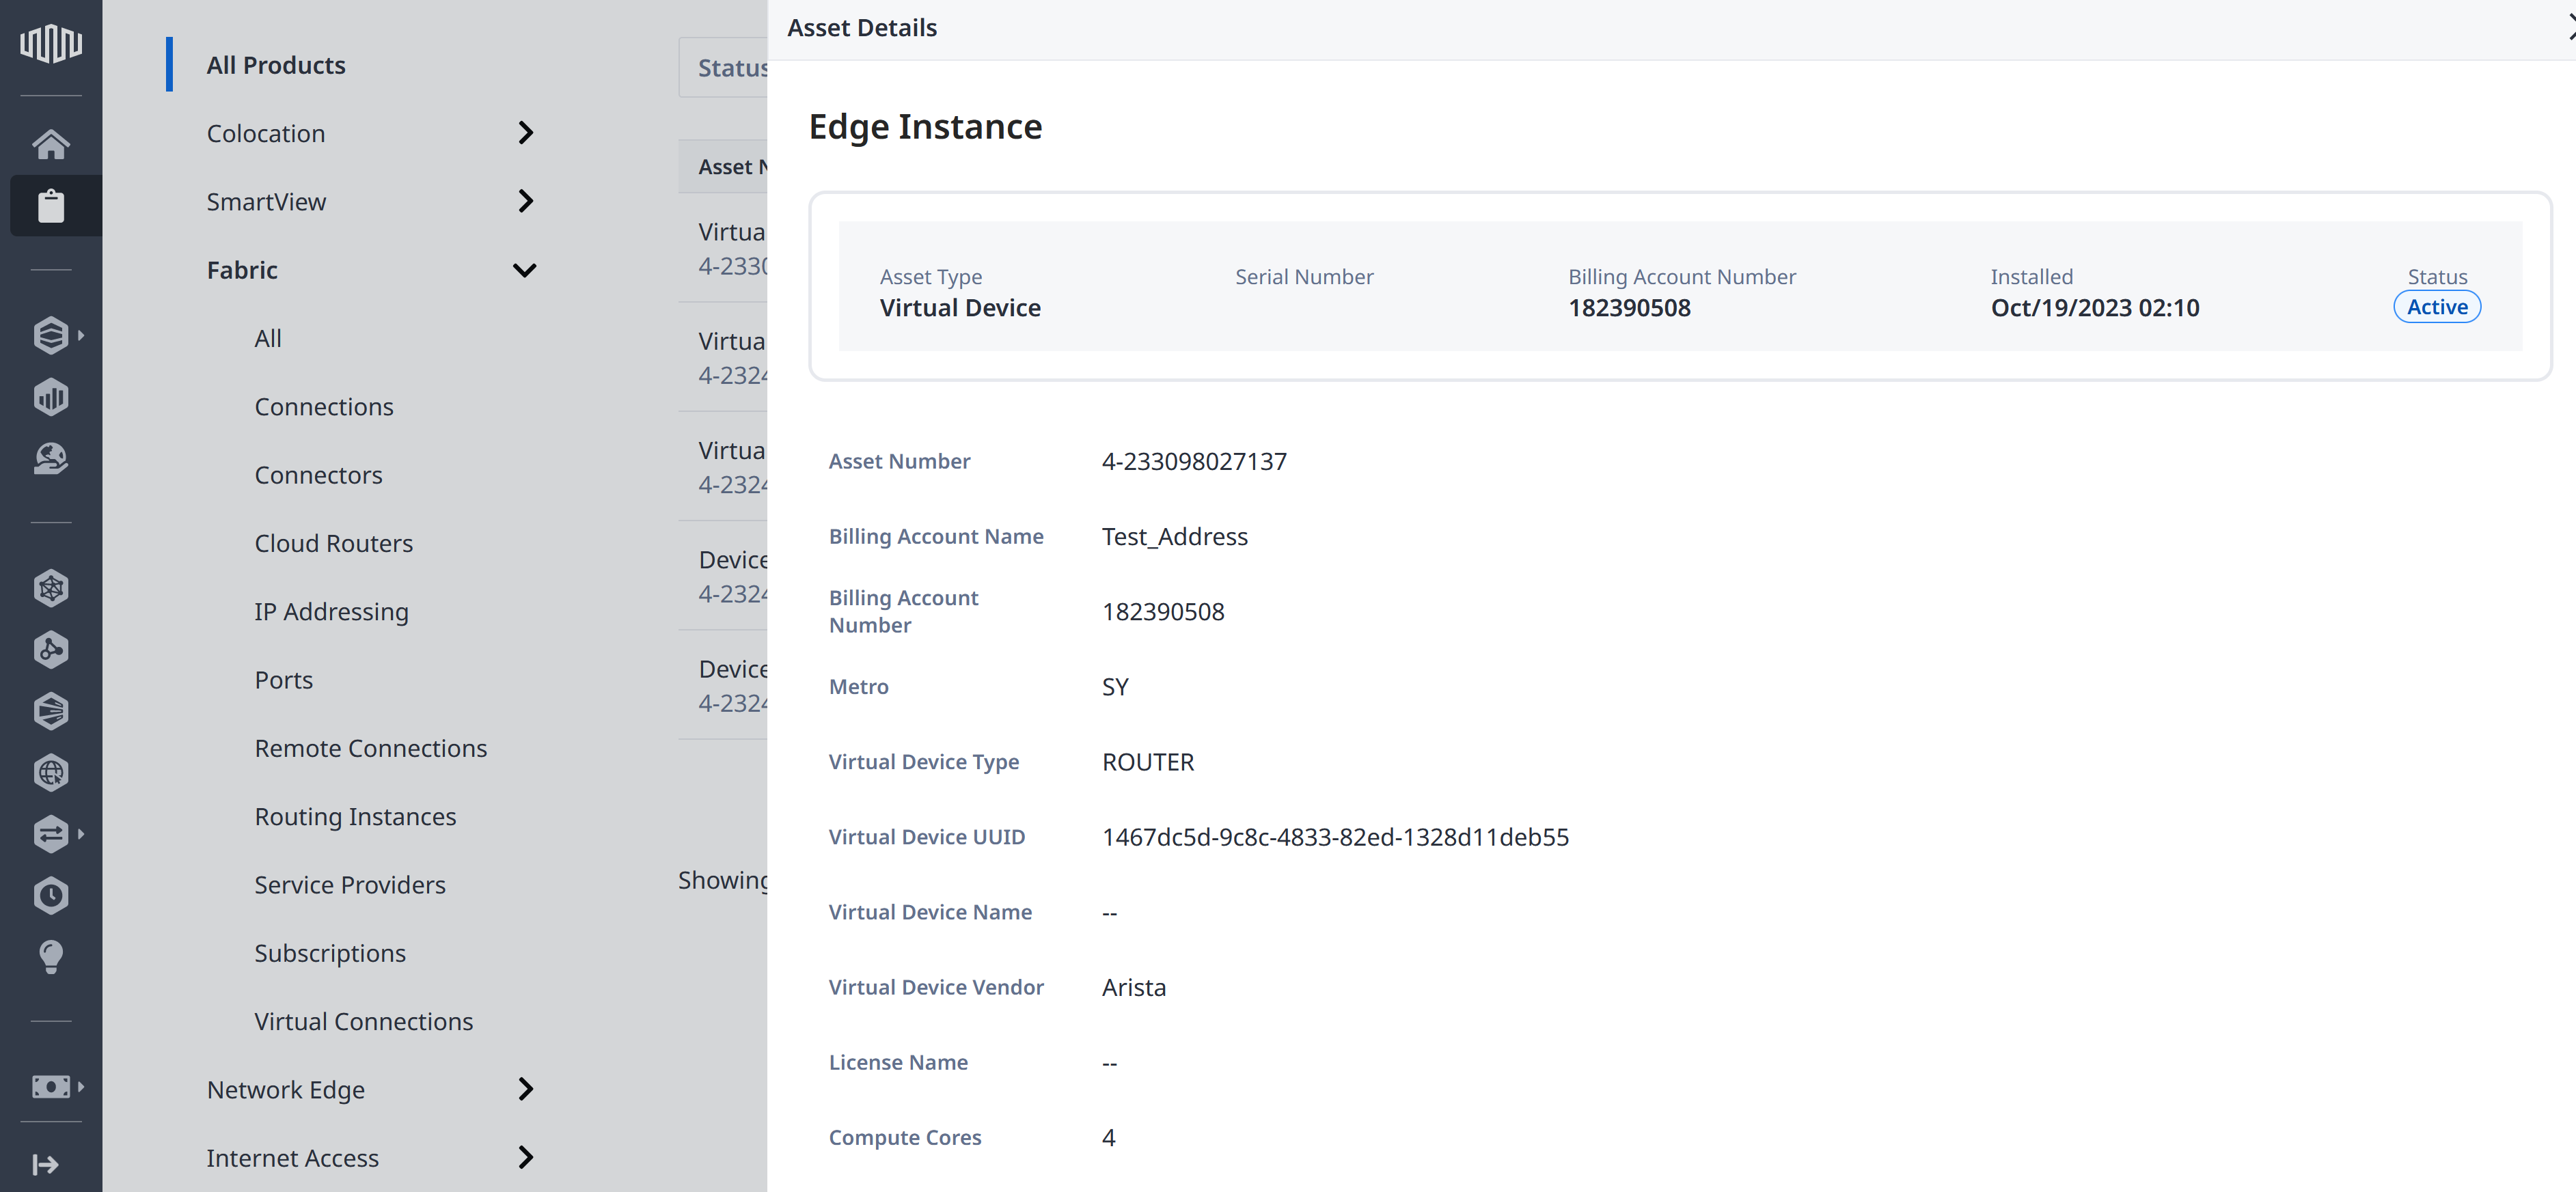Click the Active status badge
2576x1192 pixels.
pos(2437,307)
